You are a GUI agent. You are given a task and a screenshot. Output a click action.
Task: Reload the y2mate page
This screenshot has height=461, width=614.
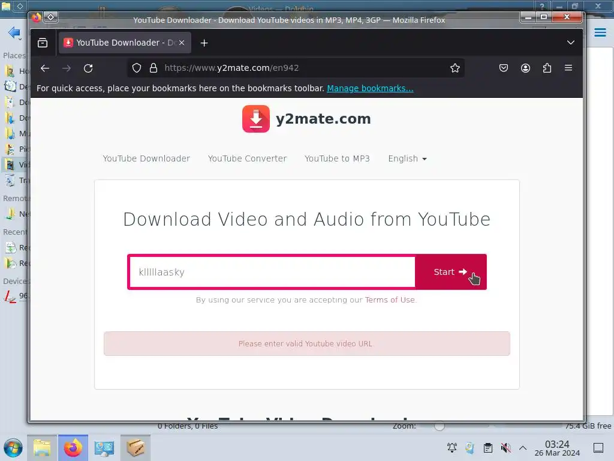click(x=88, y=68)
